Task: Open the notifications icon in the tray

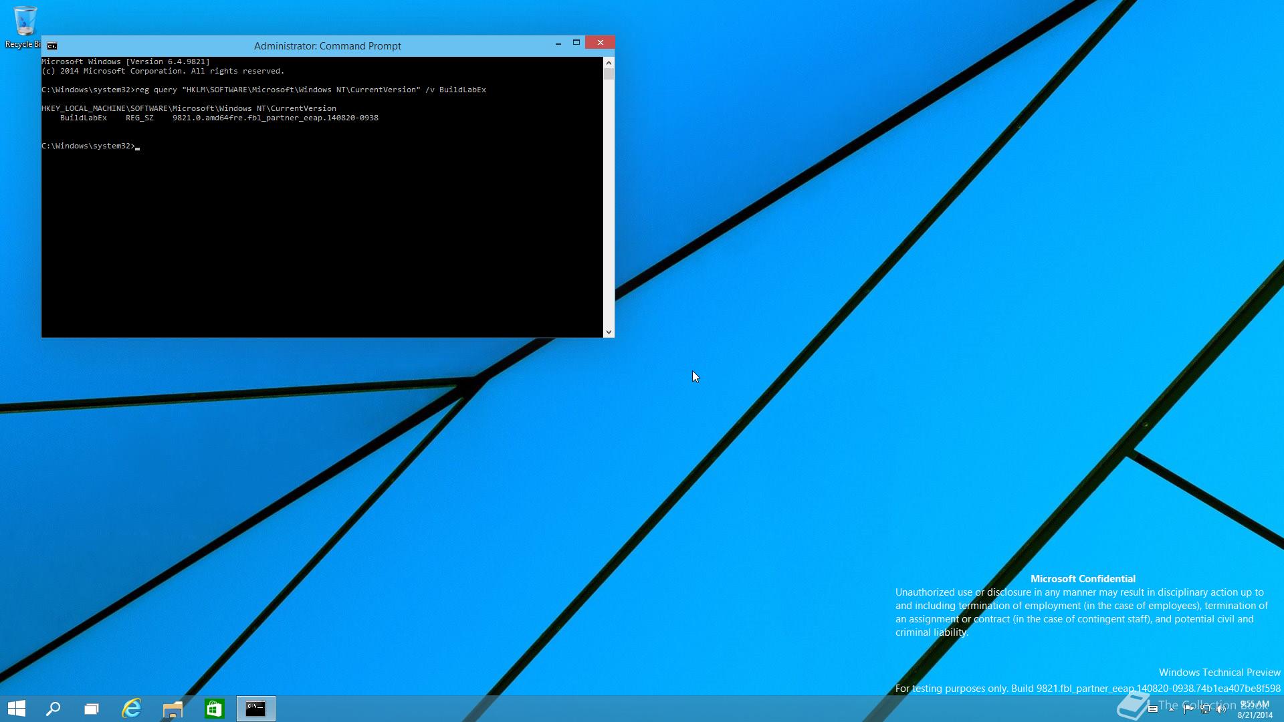Action: pyautogui.click(x=1153, y=709)
